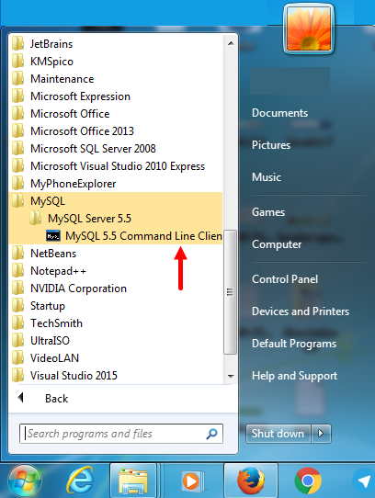This screenshot has height=498, width=375.
Task: Open Windows Media Player taskbar icon
Action: pos(192,481)
